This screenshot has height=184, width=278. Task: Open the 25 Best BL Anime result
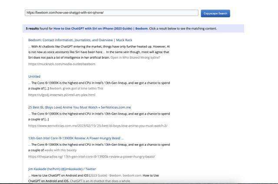[x=79, y=107]
